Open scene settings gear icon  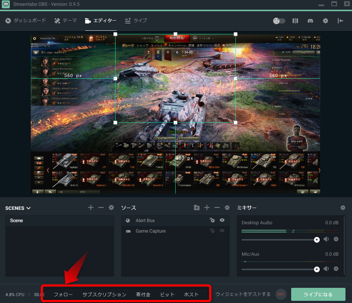pos(111,208)
